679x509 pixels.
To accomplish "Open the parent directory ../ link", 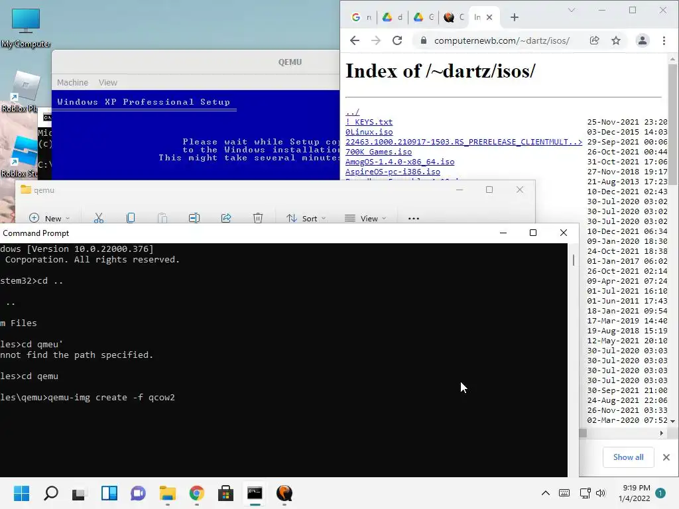I will click(x=352, y=112).
